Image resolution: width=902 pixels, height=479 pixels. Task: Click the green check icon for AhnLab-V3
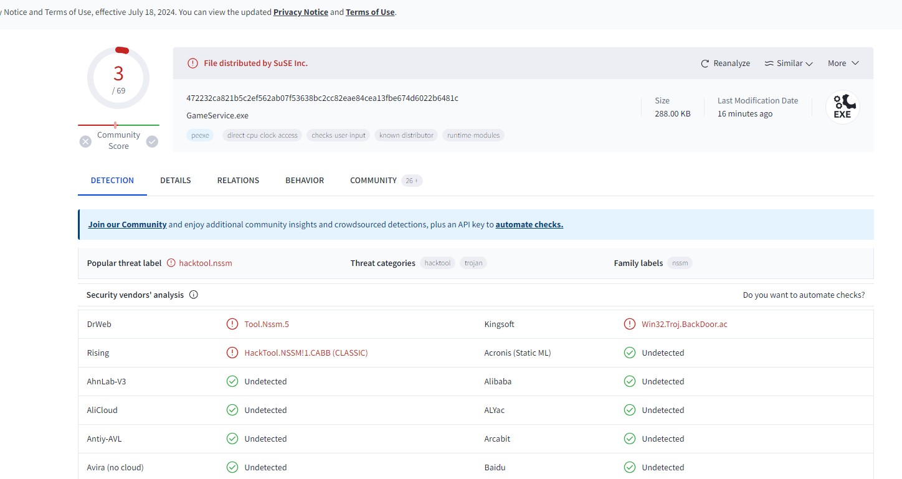[232, 381]
